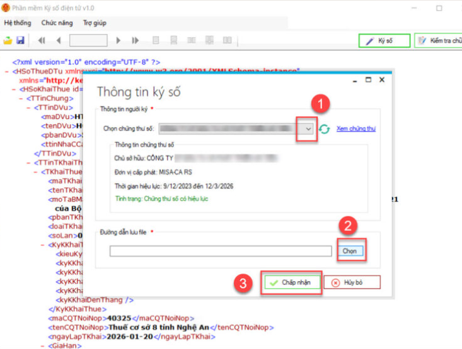
Task: Open the Chọn chứng thư số dropdown
Action: click(x=308, y=129)
